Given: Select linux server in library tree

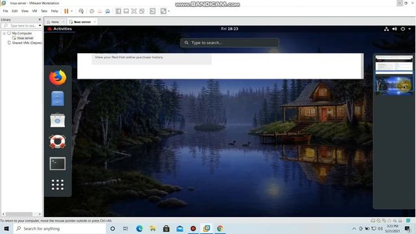Looking at the screenshot, I should click(x=25, y=38).
